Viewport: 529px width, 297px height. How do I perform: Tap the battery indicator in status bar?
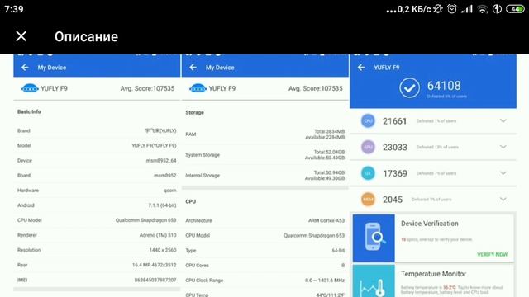pos(515,9)
